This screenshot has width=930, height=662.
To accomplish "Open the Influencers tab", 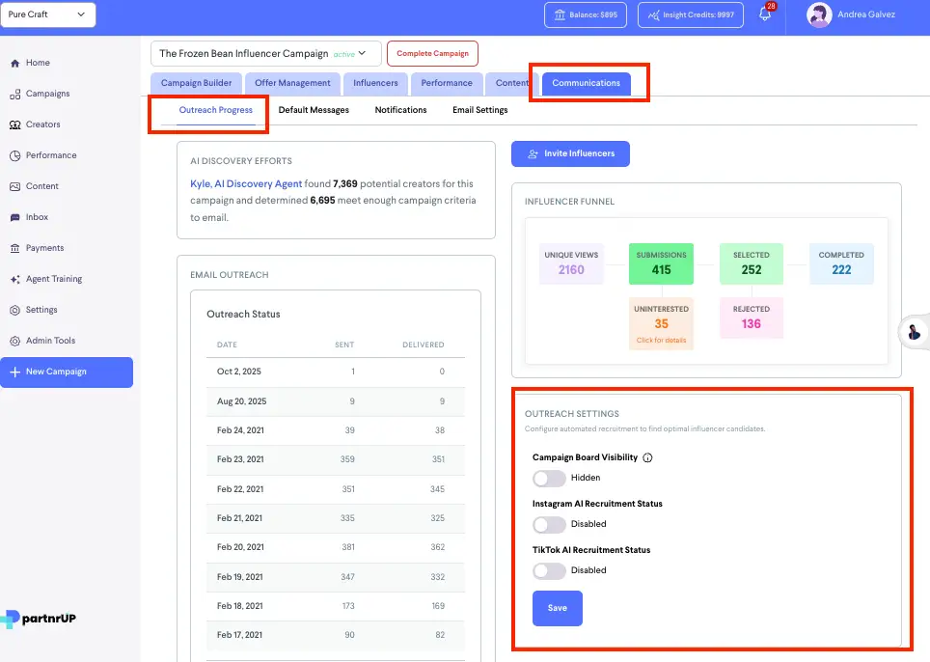I will coord(375,84).
